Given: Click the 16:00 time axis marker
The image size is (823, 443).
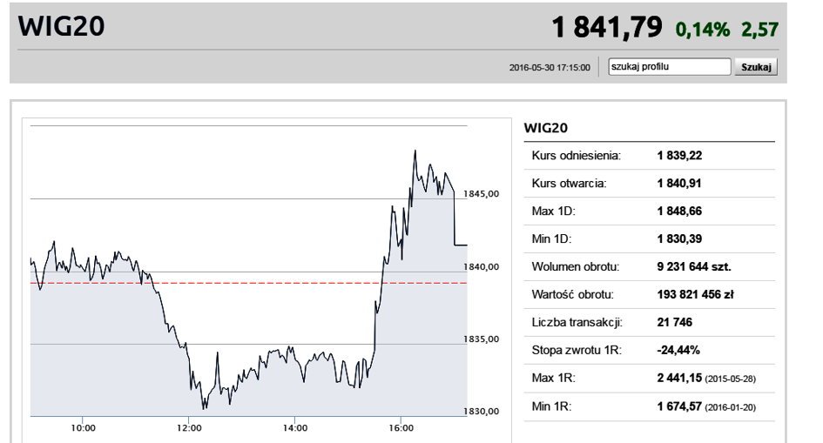Looking at the screenshot, I should (401, 429).
